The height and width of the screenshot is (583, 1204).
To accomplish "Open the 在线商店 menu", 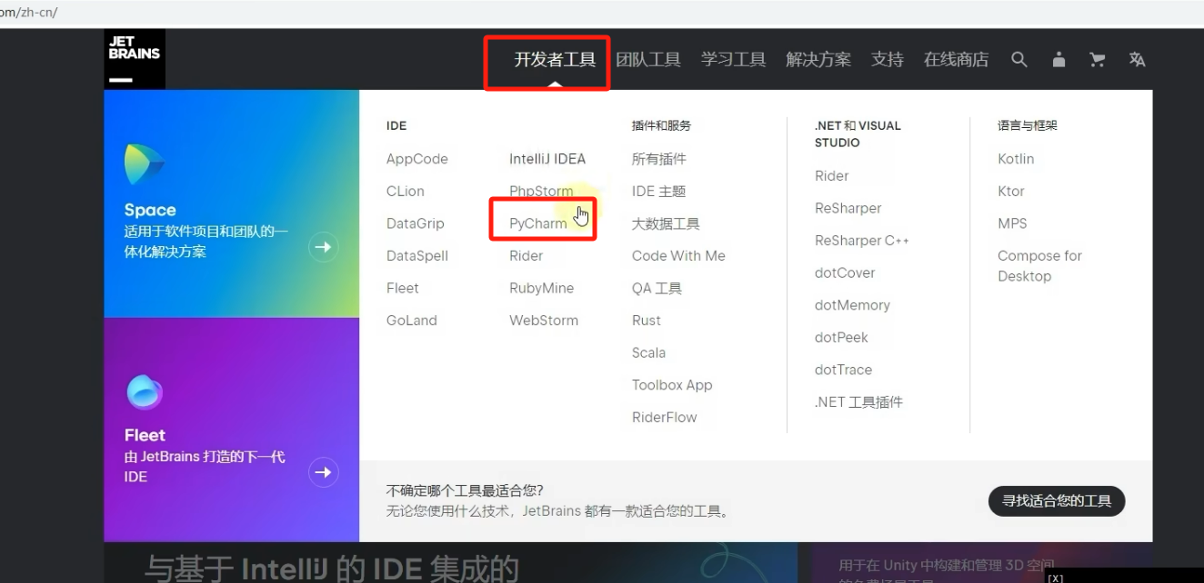I will point(956,60).
